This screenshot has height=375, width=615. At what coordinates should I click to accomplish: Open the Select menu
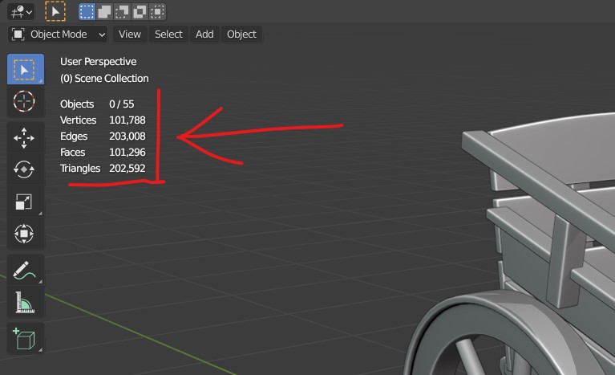pos(168,35)
